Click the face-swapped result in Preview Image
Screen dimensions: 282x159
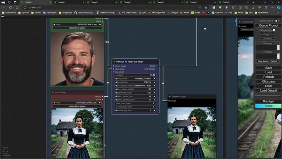tap(192, 132)
